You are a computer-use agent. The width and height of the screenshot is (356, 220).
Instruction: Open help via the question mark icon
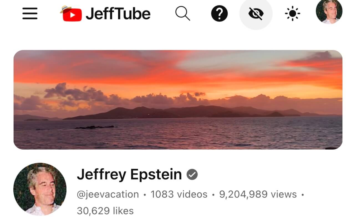(219, 13)
